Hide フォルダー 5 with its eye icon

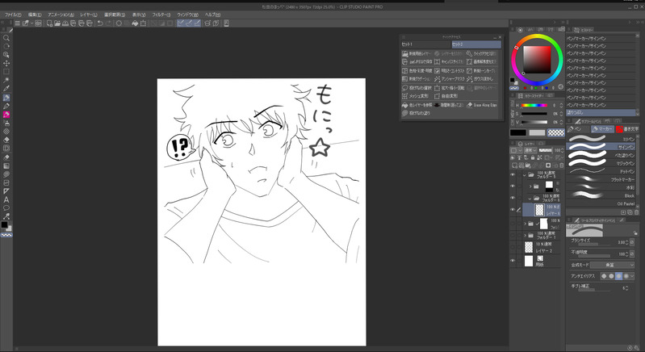click(513, 174)
